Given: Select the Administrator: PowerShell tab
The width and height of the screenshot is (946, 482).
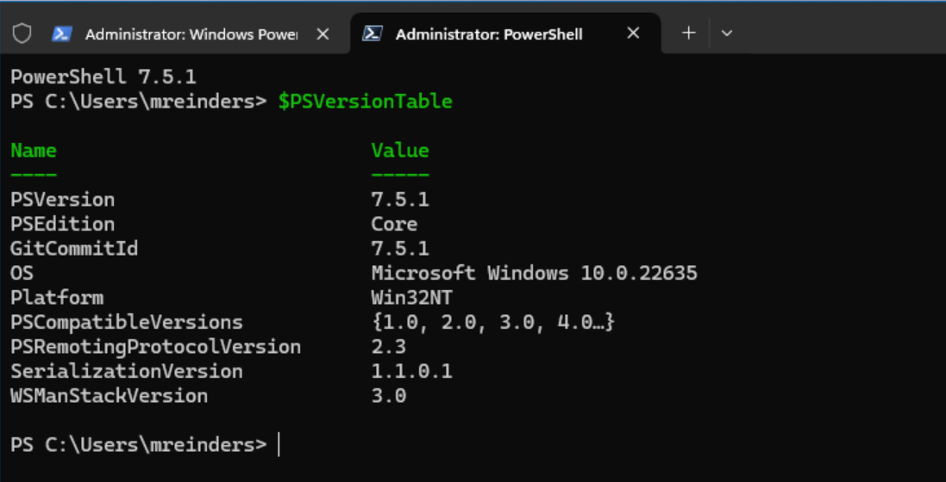Looking at the screenshot, I should pos(505,33).
